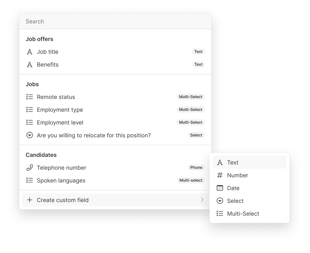Click the calendar icon beside Date

(220, 188)
